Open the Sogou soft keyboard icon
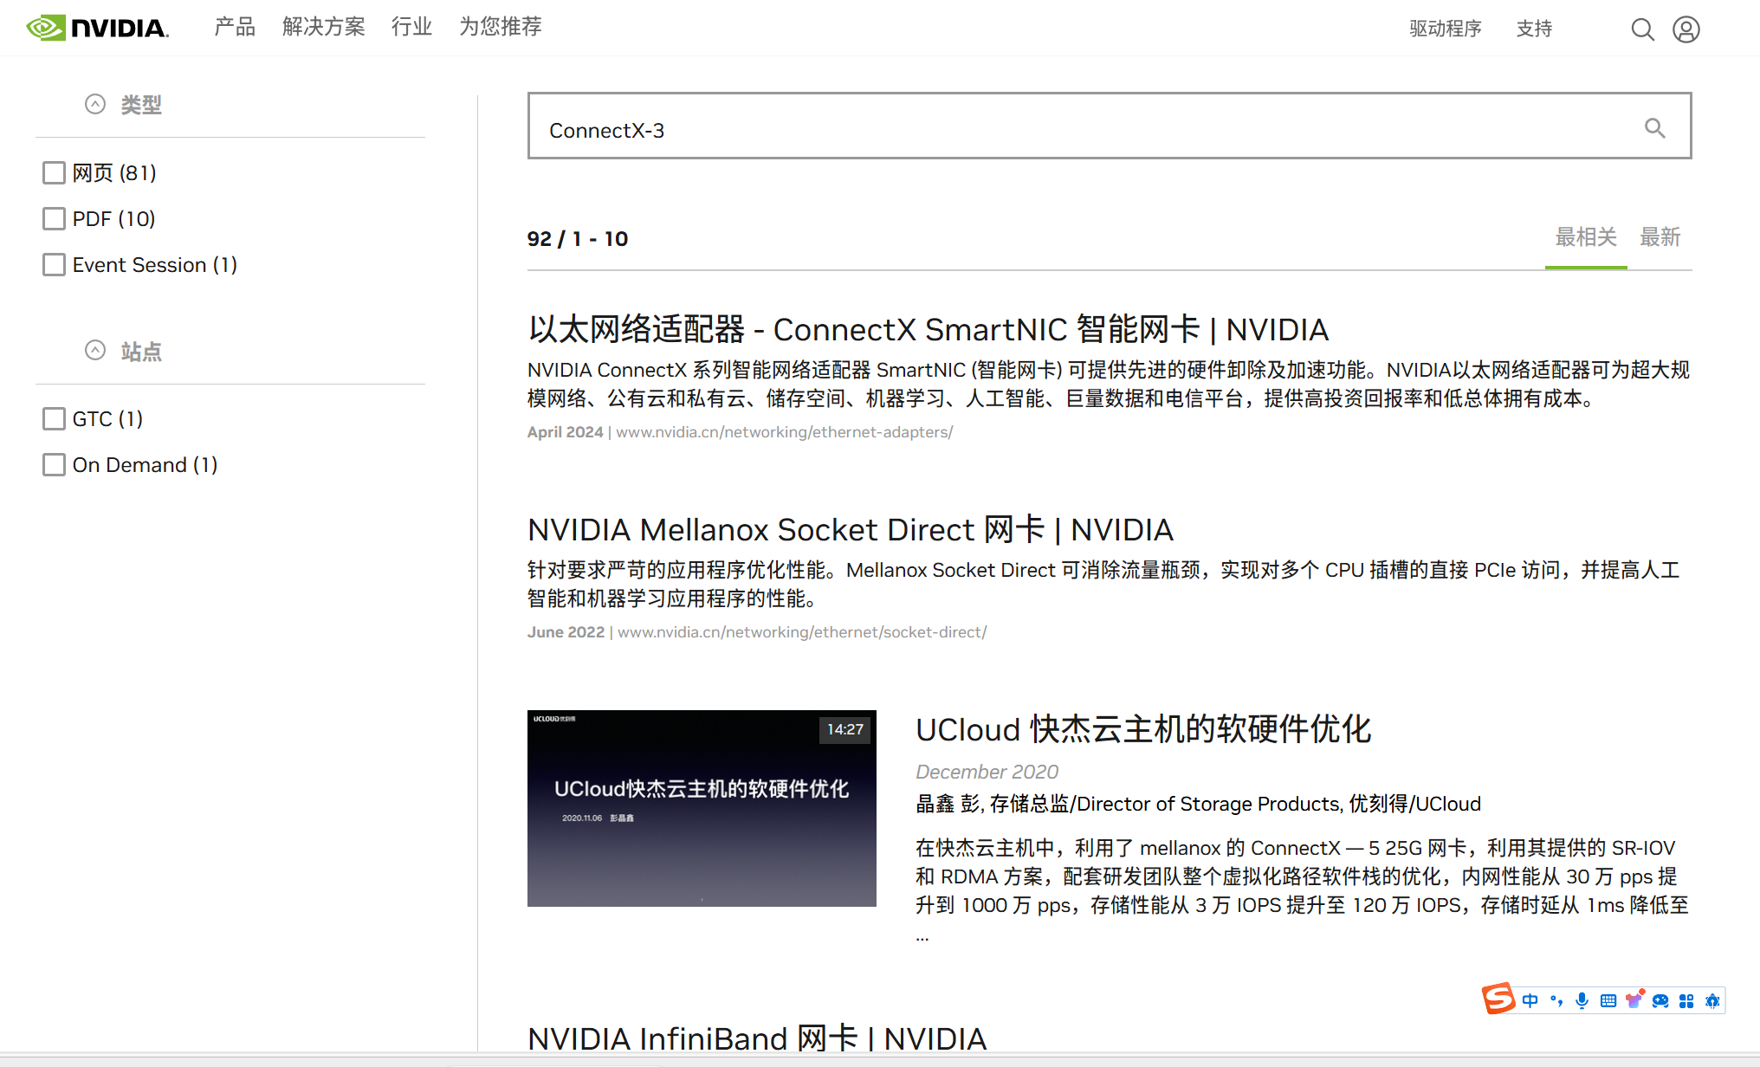 click(x=1608, y=1000)
